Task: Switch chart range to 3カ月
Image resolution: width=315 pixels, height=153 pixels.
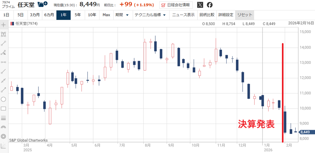Action: point(35,15)
